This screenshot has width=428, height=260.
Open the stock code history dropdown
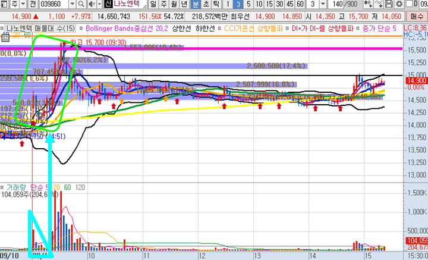73,4
